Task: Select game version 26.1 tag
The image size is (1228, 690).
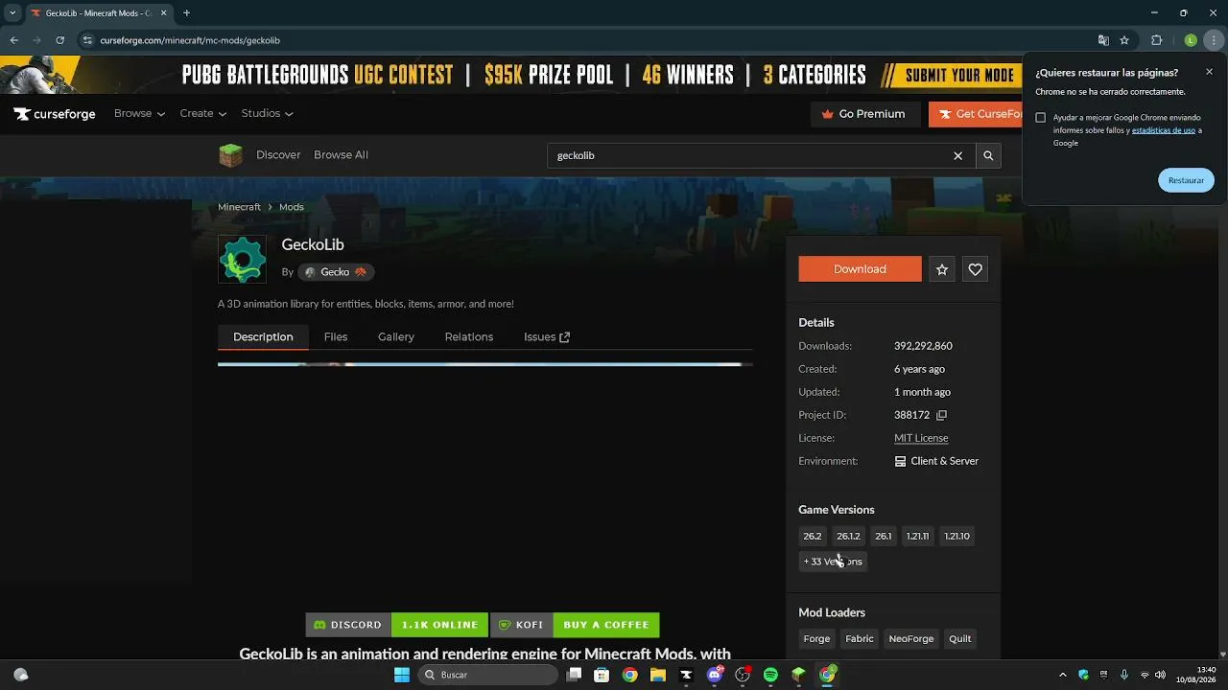Action: 884,537
